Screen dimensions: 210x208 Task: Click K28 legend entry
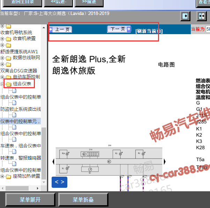tap(200, 147)
